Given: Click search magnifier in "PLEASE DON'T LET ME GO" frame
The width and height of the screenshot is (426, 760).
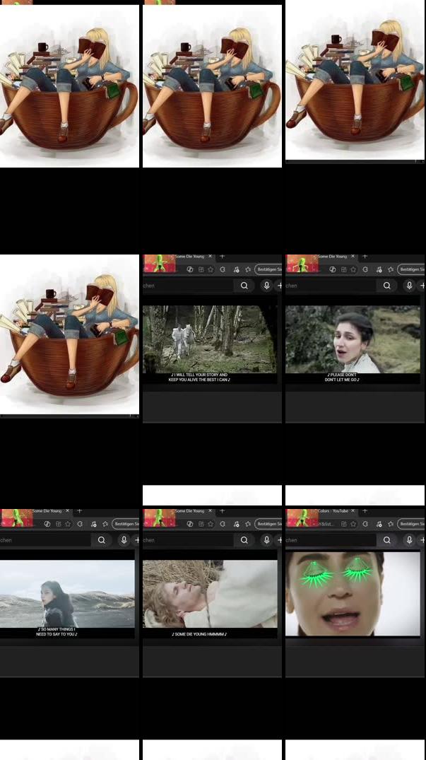Looking at the screenshot, I should click(x=386, y=286).
